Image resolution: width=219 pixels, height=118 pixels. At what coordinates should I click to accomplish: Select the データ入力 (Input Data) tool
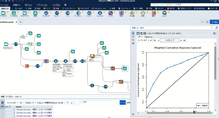pyautogui.click(x=3, y=14)
